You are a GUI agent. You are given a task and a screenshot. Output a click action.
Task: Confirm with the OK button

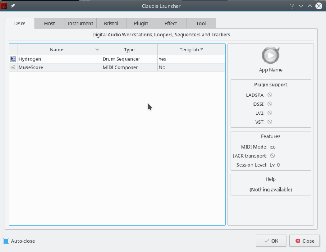(271, 241)
